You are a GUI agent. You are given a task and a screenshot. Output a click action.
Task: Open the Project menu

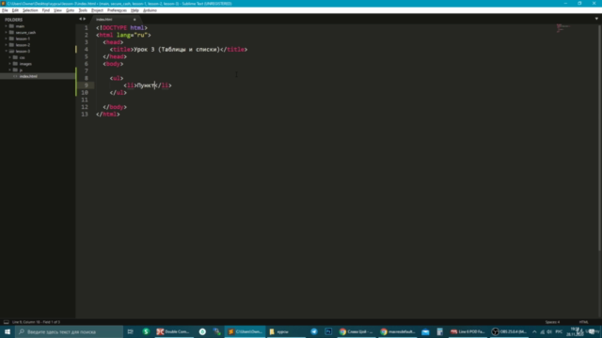coord(97,10)
